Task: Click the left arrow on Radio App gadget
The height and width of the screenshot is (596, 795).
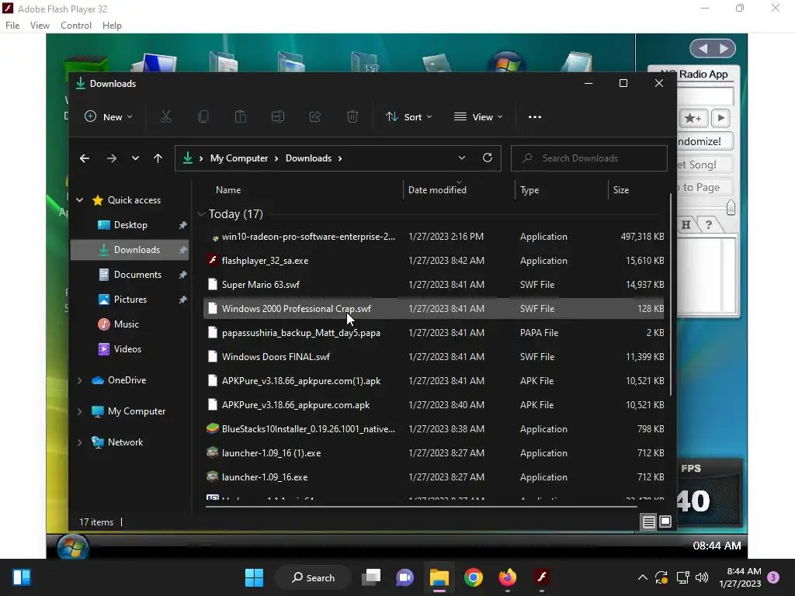Action: [702, 49]
